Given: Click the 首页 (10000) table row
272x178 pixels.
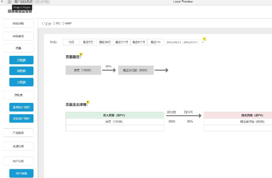Looking at the screenshot, I should point(115,122).
